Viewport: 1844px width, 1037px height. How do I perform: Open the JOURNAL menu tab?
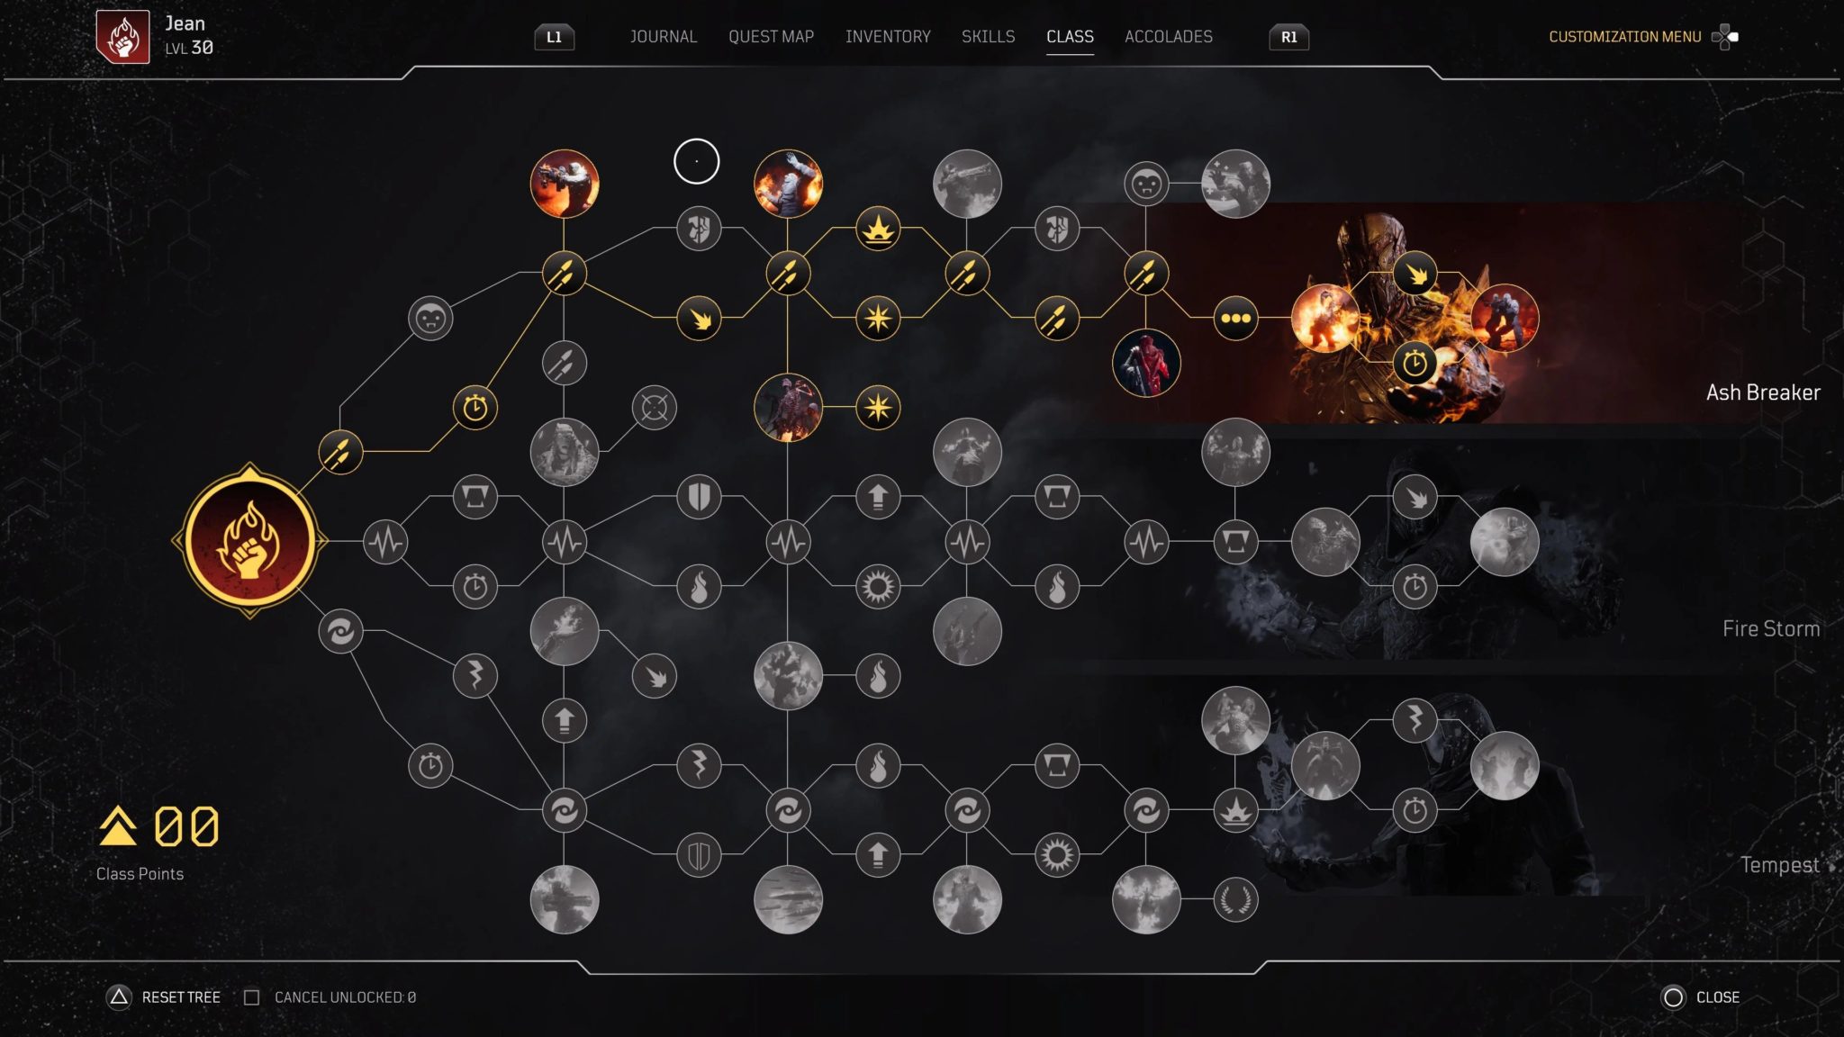coord(663,34)
